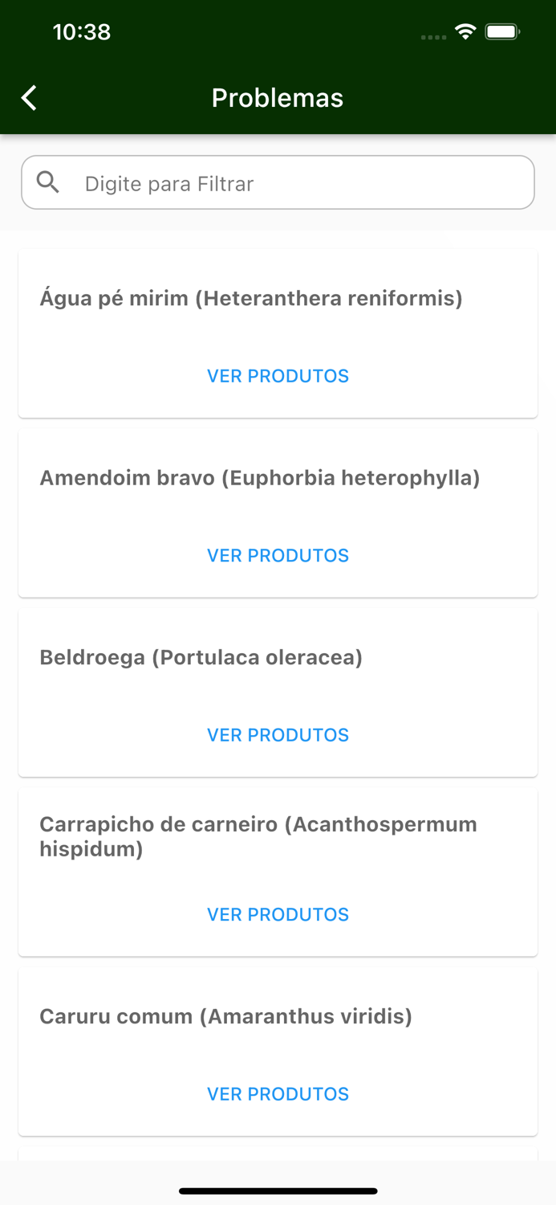Tap the back arrow to leave Problemas

click(28, 97)
